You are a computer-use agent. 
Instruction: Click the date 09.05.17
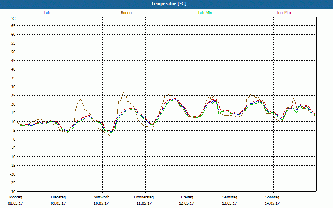pyautogui.click(x=58, y=203)
